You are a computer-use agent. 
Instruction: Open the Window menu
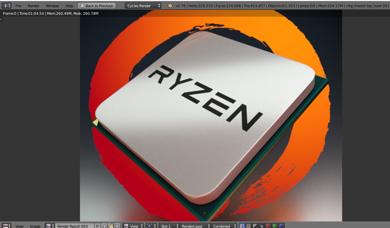click(52, 6)
